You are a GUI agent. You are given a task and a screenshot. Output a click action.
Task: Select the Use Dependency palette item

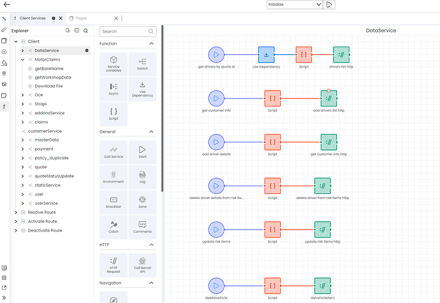point(142,88)
